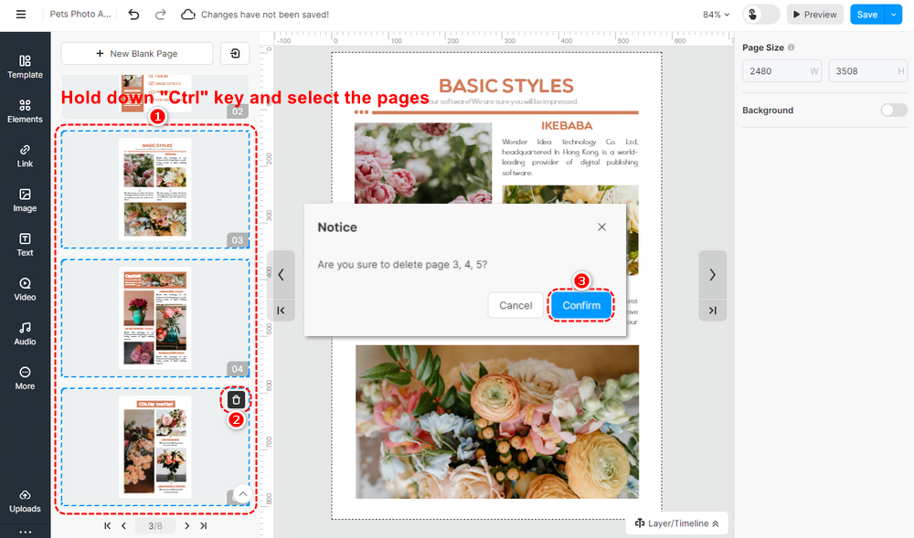The image size is (914, 538).
Task: Expand the Save options arrow
Action: [x=894, y=15]
